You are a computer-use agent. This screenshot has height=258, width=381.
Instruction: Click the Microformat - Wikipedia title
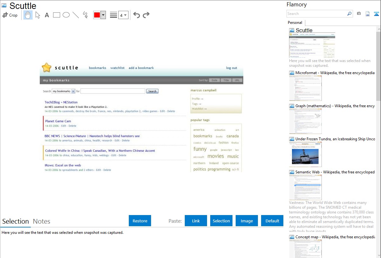tap(335, 73)
